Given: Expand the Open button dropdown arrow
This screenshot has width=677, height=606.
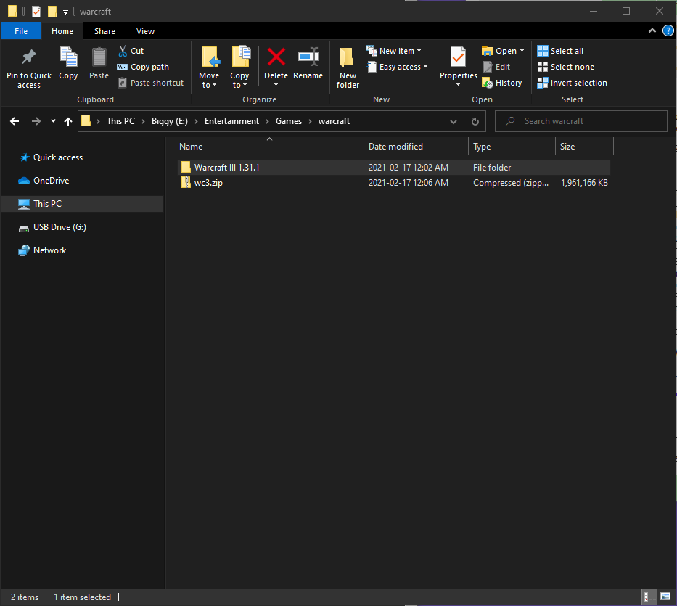Looking at the screenshot, I should point(522,51).
